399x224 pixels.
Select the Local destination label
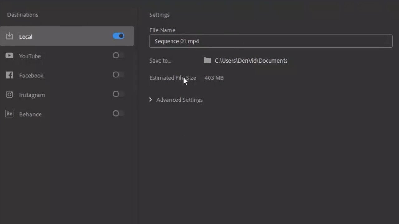click(x=26, y=37)
